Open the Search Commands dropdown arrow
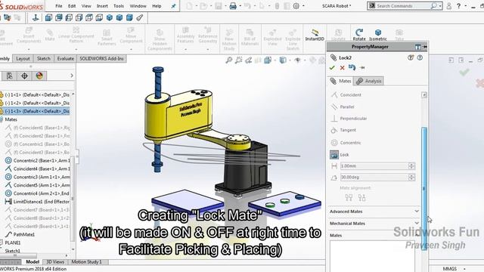The width and height of the screenshot is (484, 272). [440, 6]
